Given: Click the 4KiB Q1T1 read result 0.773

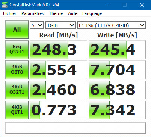Looking at the screenshot, I should pyautogui.click(x=59, y=110).
